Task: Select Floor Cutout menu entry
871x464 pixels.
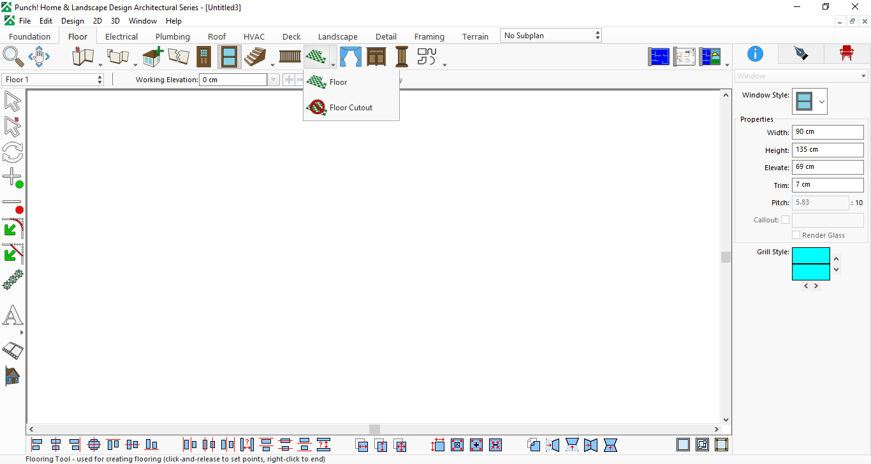Action: click(x=351, y=108)
